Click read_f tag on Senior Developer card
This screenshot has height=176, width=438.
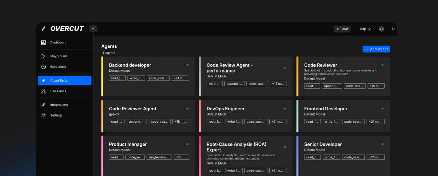(312, 157)
